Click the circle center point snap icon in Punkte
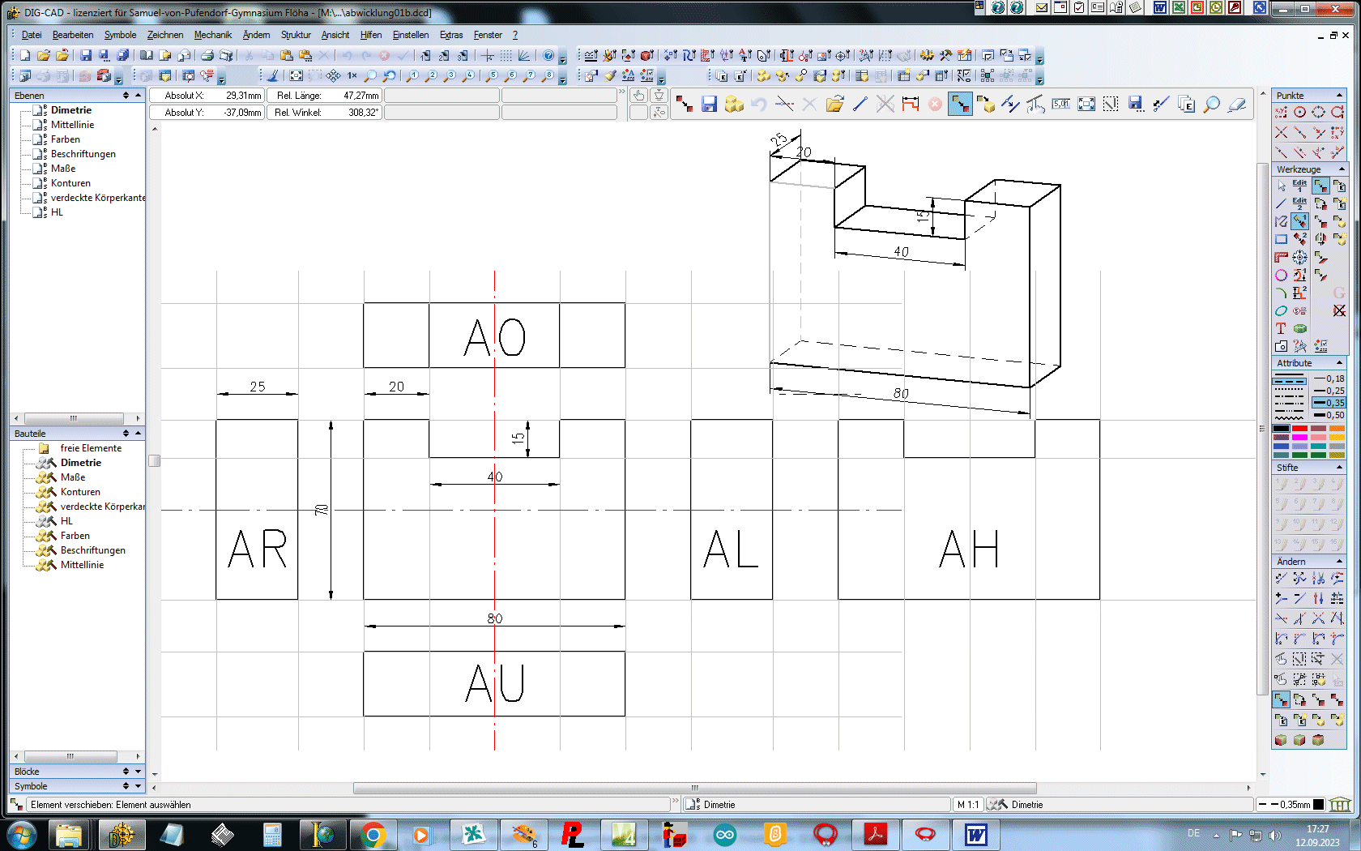This screenshot has width=1361, height=851. pos(1299,112)
